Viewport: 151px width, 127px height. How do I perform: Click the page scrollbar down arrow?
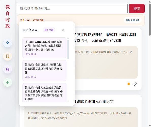tap(150, 126)
